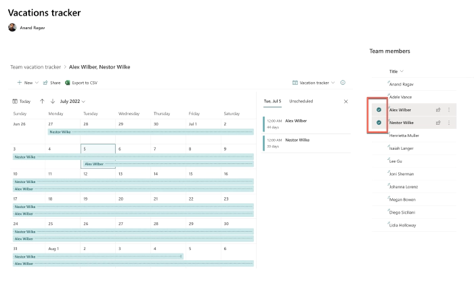474x286 pixels.
Task: Close the day details panel
Action: pyautogui.click(x=346, y=102)
